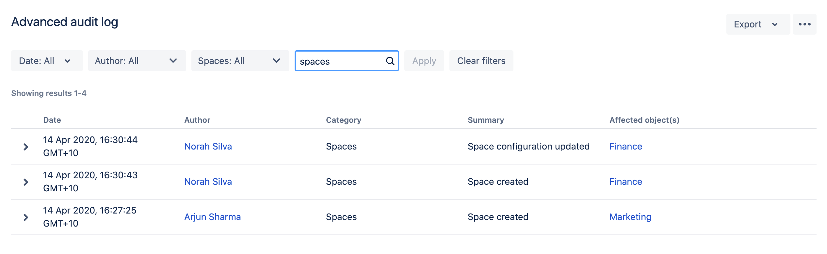Screen dimensions: 827x254
Task: Expand the 16:30:44 audit log row
Action: (26, 147)
